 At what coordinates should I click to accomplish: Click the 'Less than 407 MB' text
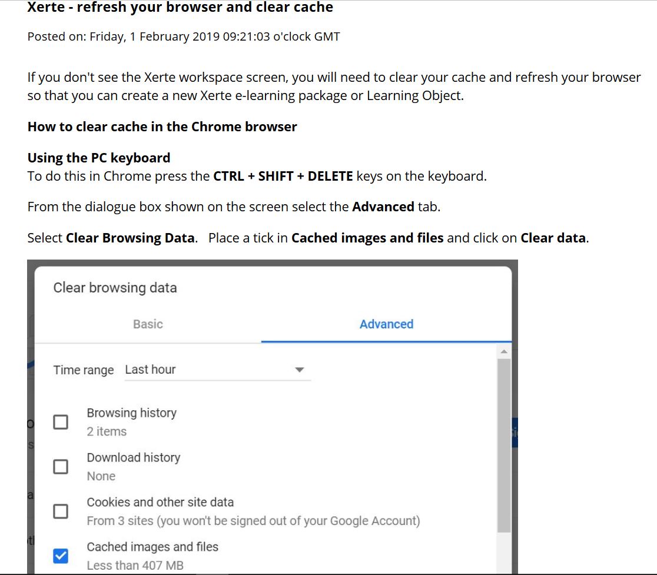tap(135, 566)
